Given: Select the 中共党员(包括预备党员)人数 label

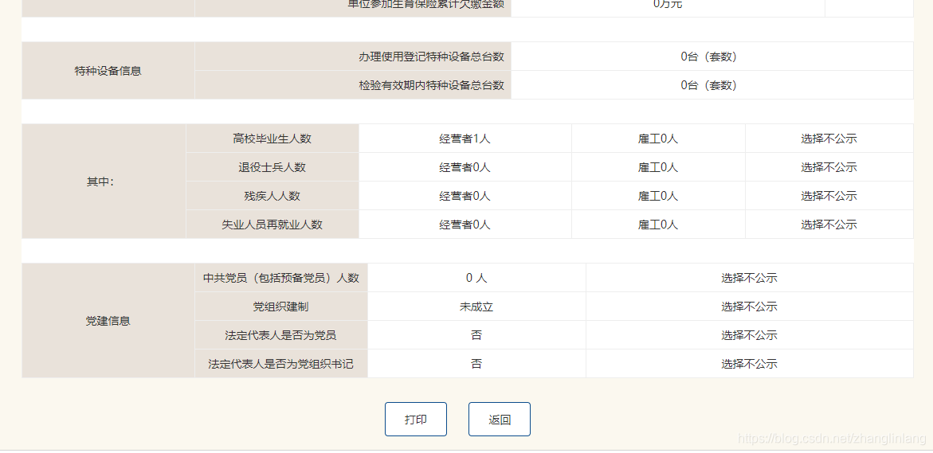Looking at the screenshot, I should 281,278.
